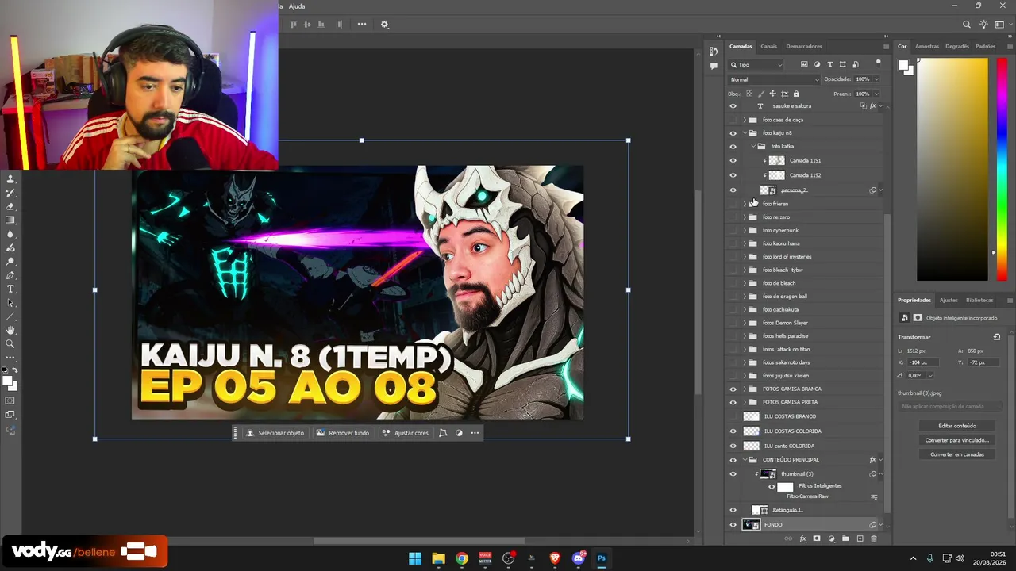Switch to the Canais tab
Viewport: 1016px width, 571px height.
(x=768, y=46)
